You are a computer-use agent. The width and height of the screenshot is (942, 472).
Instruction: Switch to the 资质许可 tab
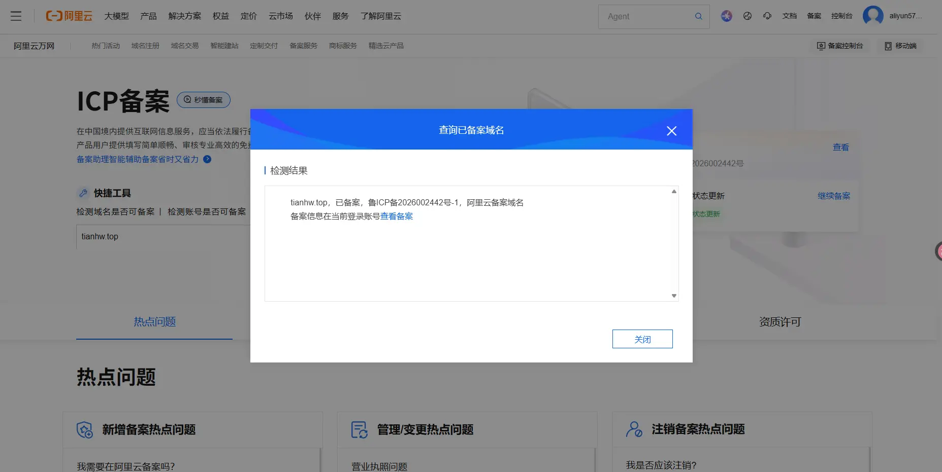779,321
